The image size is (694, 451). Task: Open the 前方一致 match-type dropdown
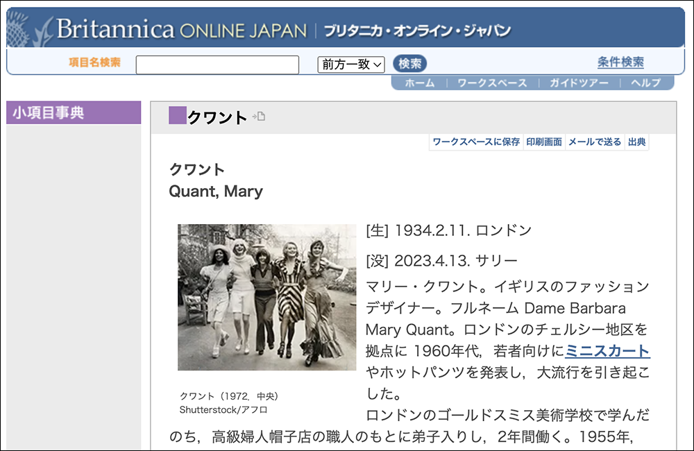[351, 65]
